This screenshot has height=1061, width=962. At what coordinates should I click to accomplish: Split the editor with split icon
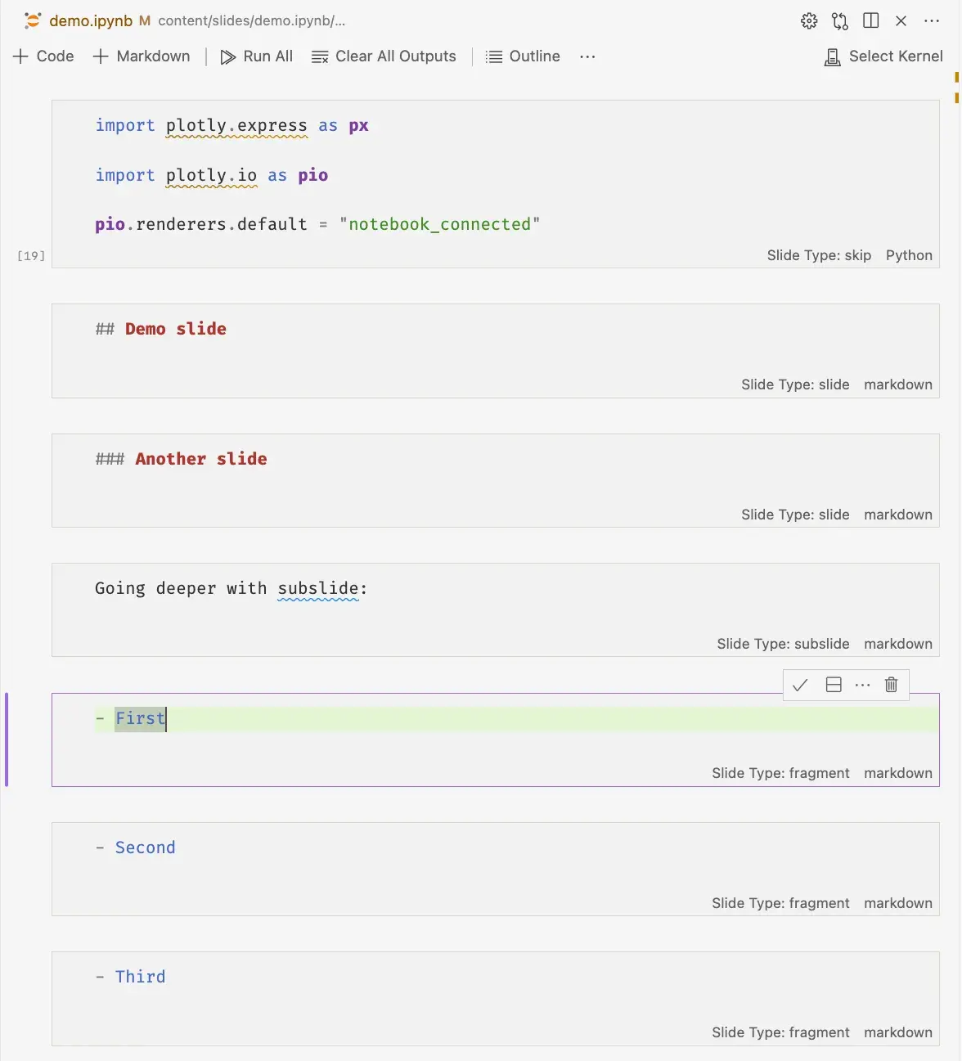(x=871, y=21)
